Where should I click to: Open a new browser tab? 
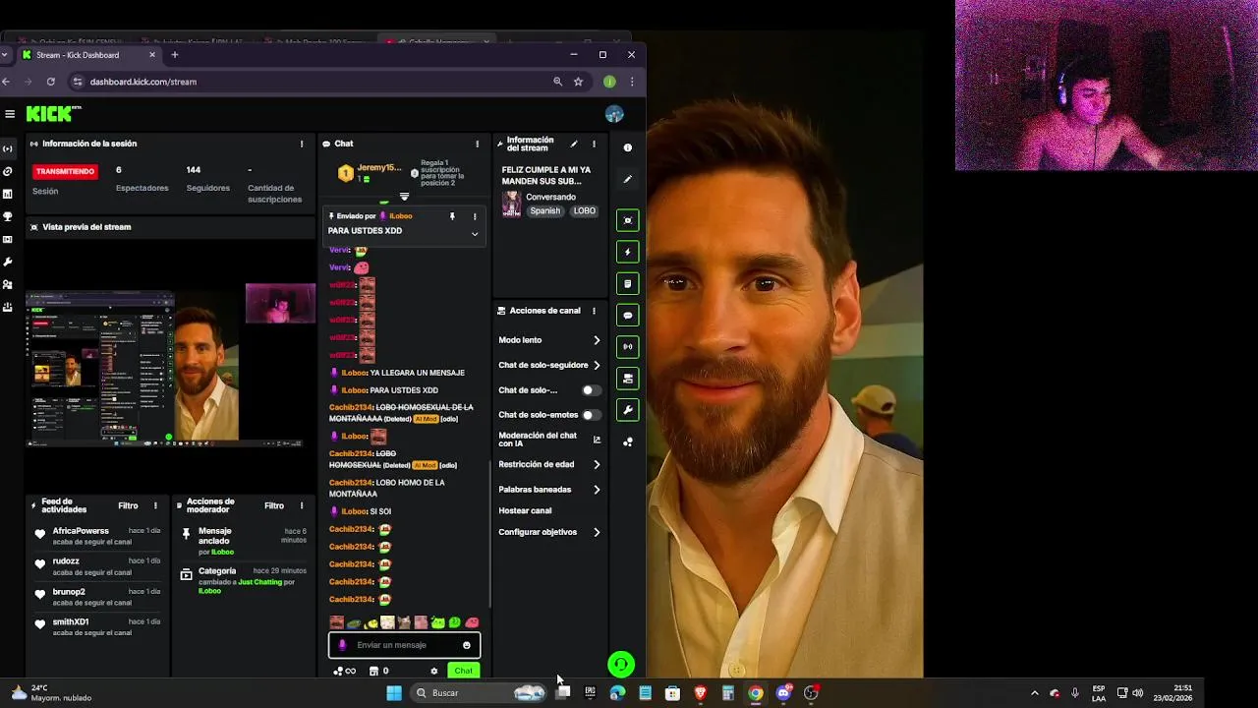175,55
